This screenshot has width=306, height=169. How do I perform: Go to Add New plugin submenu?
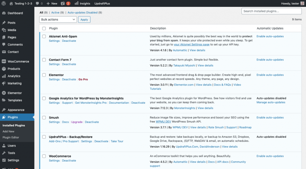[x=8, y=132]
